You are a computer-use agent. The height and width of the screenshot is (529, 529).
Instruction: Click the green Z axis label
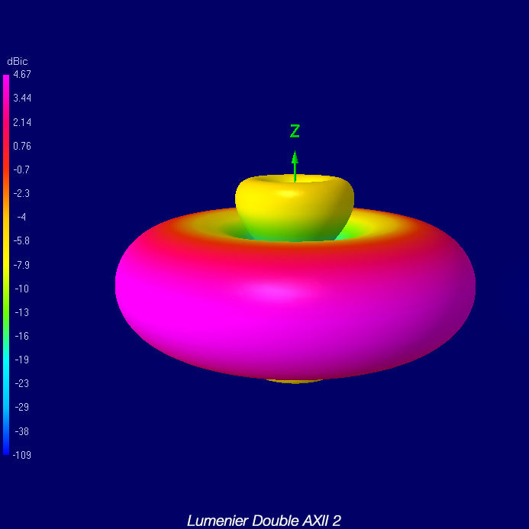click(x=295, y=131)
